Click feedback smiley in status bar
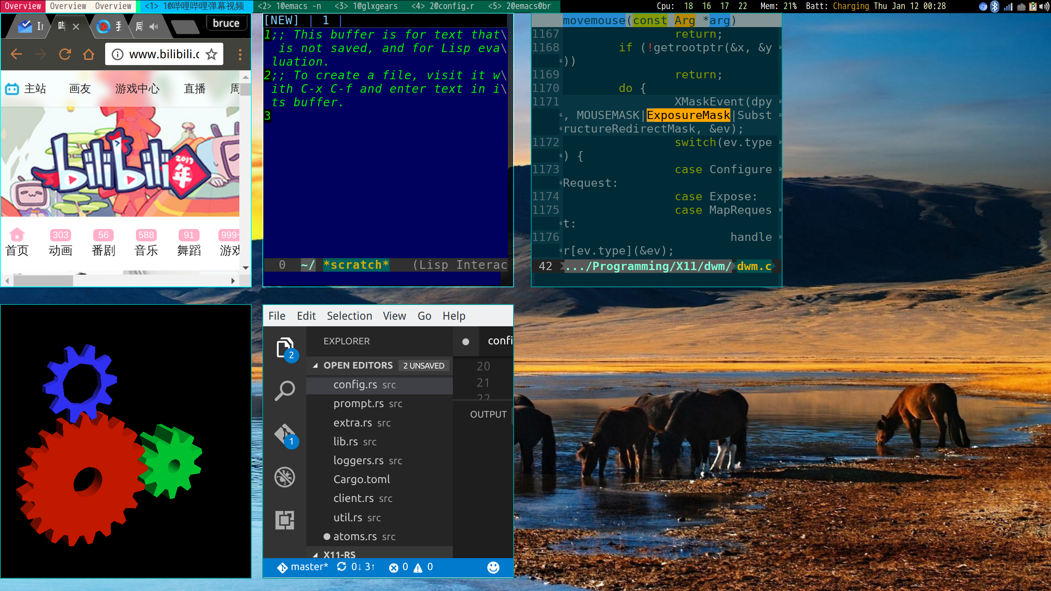Viewport: 1051px width, 591px height. click(x=493, y=567)
